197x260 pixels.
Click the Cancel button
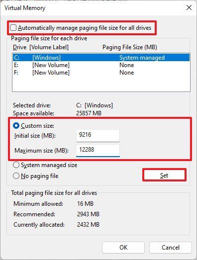171,248
